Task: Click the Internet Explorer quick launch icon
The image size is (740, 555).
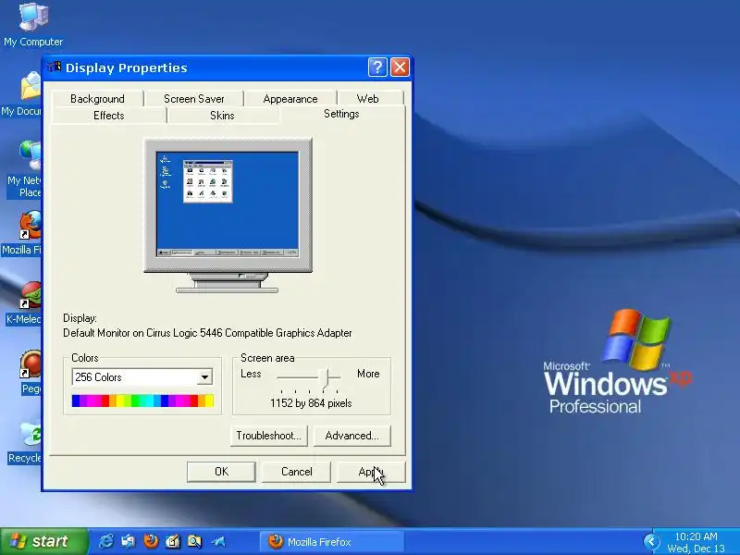Action: click(106, 541)
